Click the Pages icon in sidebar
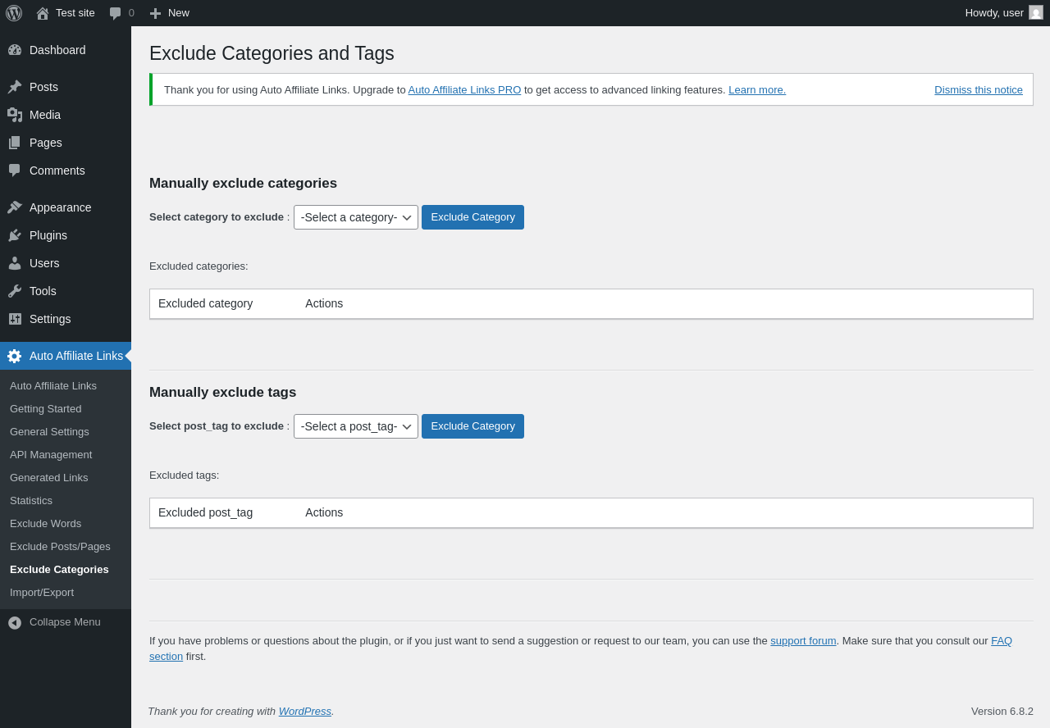Screen dimensions: 1050x728 coord(15,143)
